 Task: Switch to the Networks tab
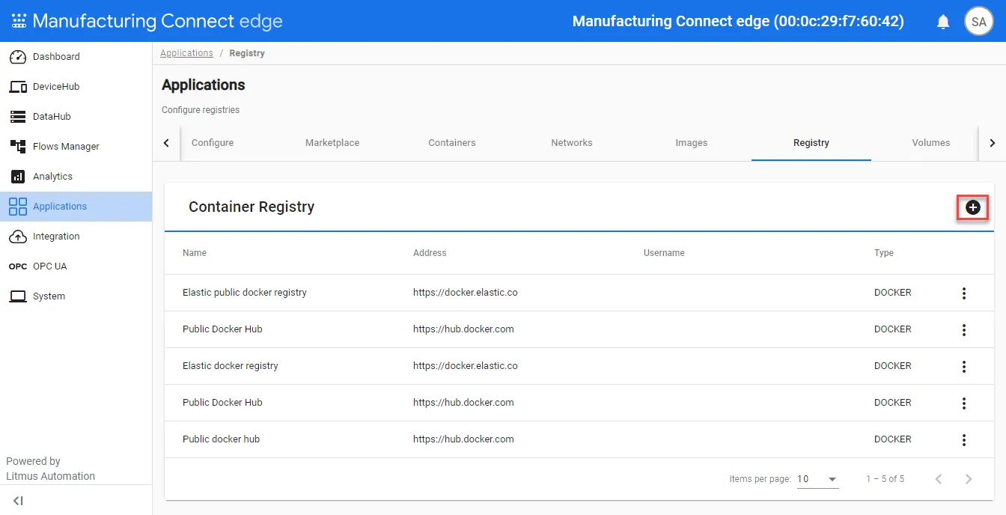pyautogui.click(x=572, y=143)
